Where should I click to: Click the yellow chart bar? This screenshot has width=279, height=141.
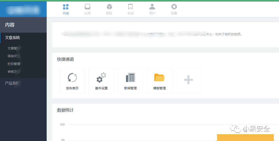245,138
